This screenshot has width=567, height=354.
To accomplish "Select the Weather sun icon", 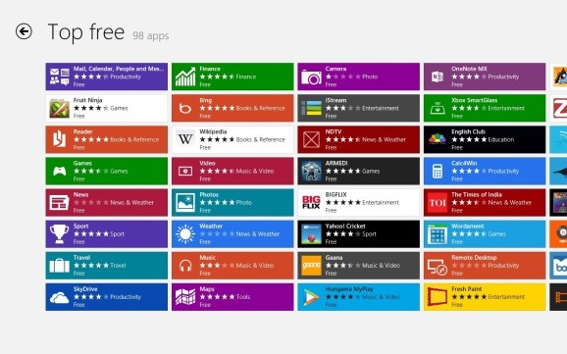I will point(185,234).
